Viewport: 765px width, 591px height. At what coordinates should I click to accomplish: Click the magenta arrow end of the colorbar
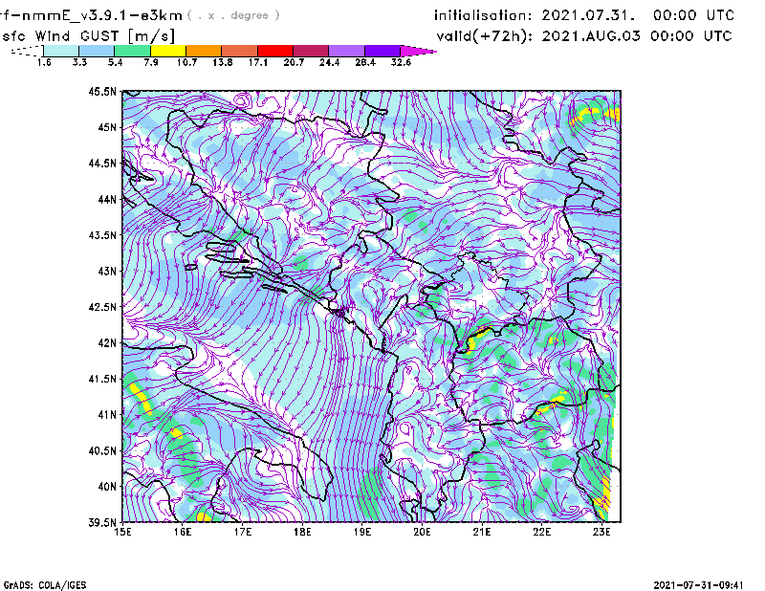click(418, 51)
